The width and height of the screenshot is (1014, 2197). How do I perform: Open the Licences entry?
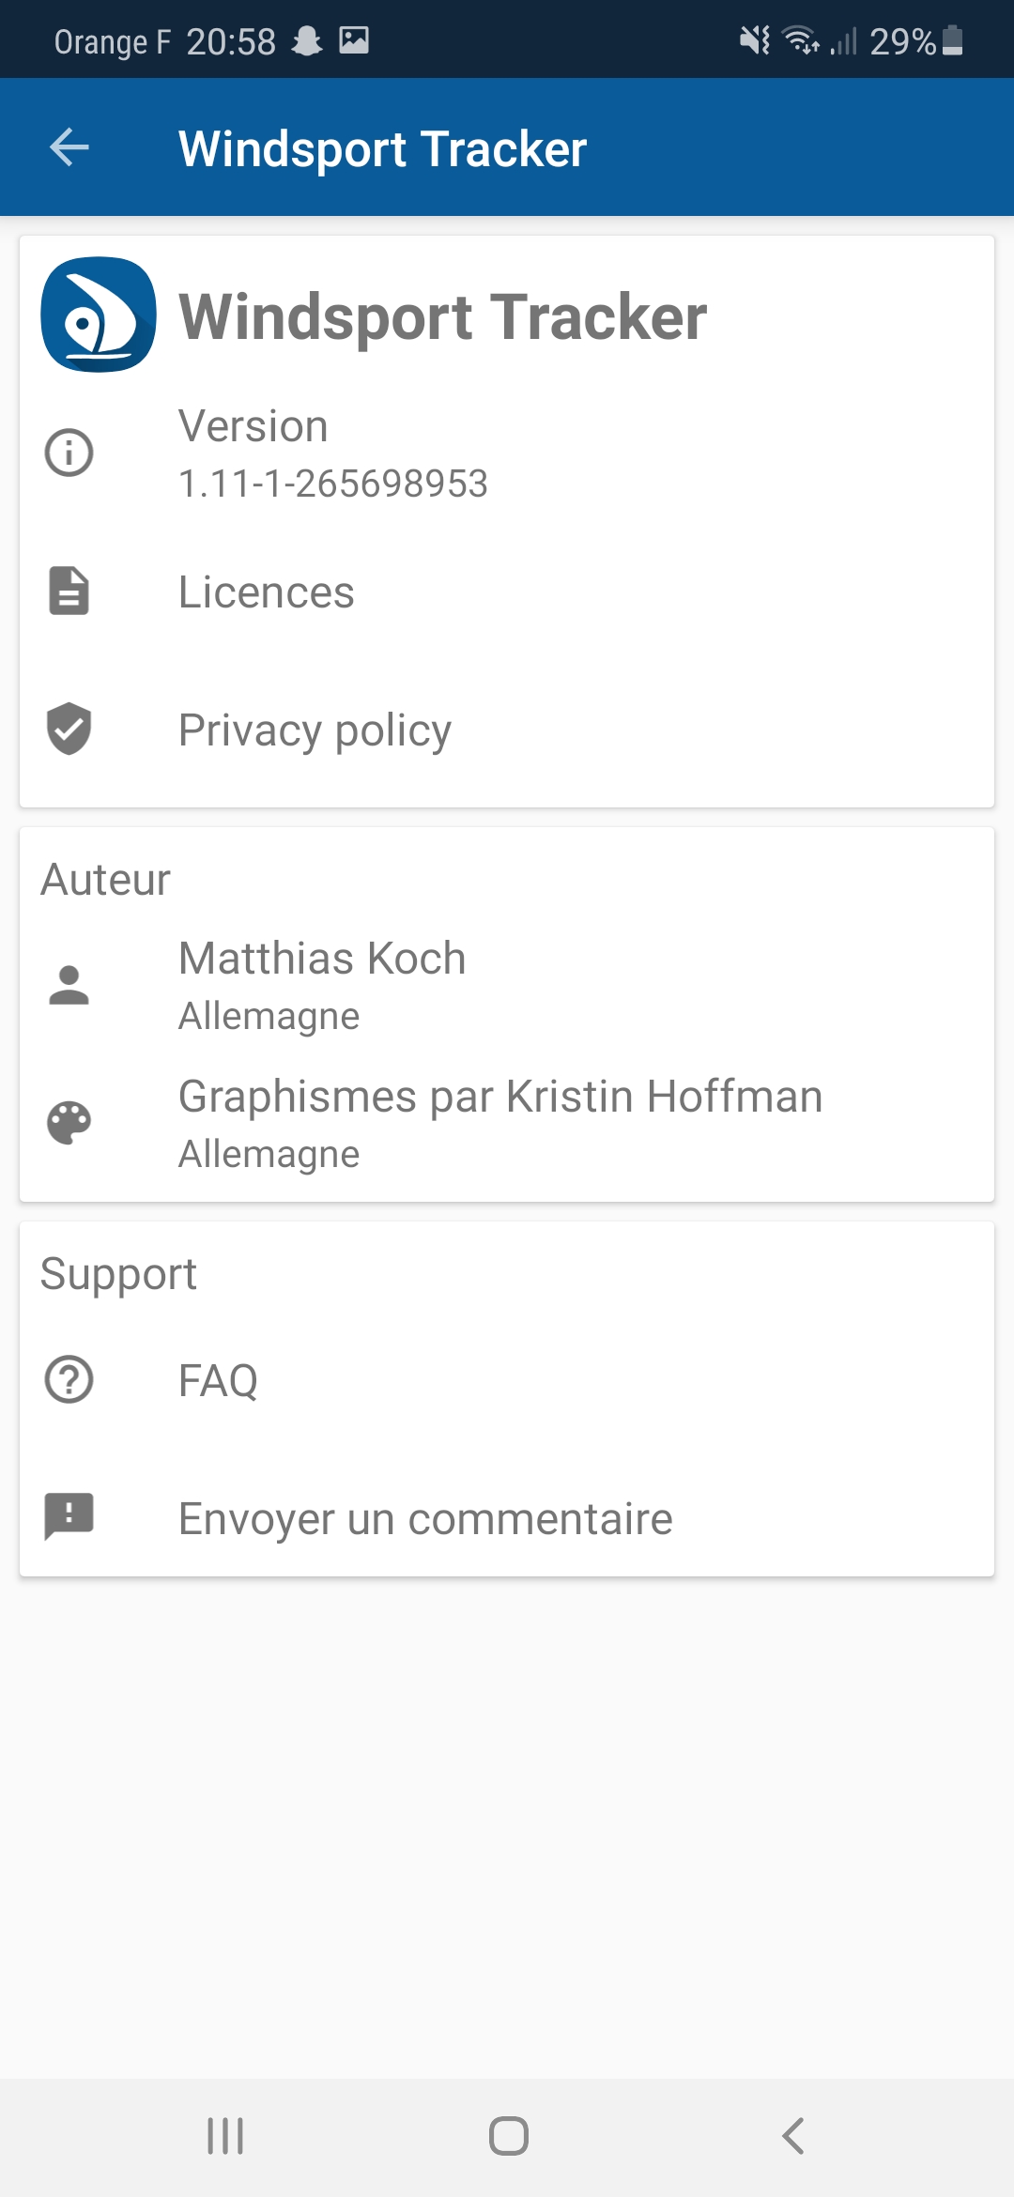point(267,592)
